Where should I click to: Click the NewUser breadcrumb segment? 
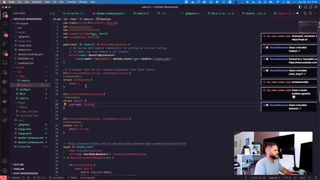point(103,19)
